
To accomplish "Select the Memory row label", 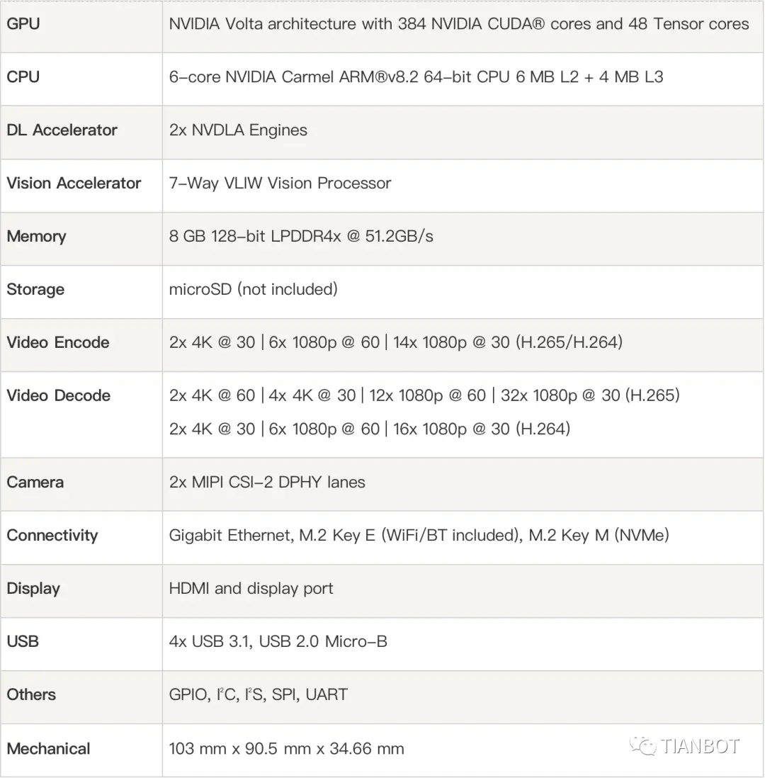I will (x=36, y=237).
